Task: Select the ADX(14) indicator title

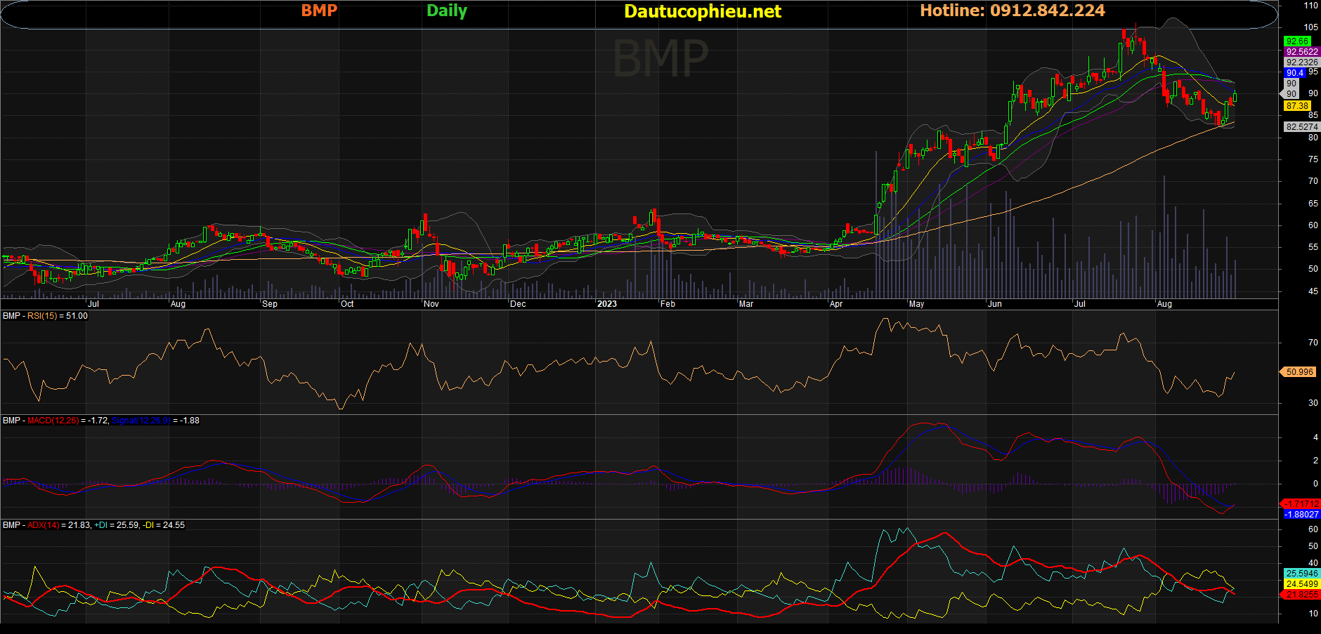Action: point(43,525)
